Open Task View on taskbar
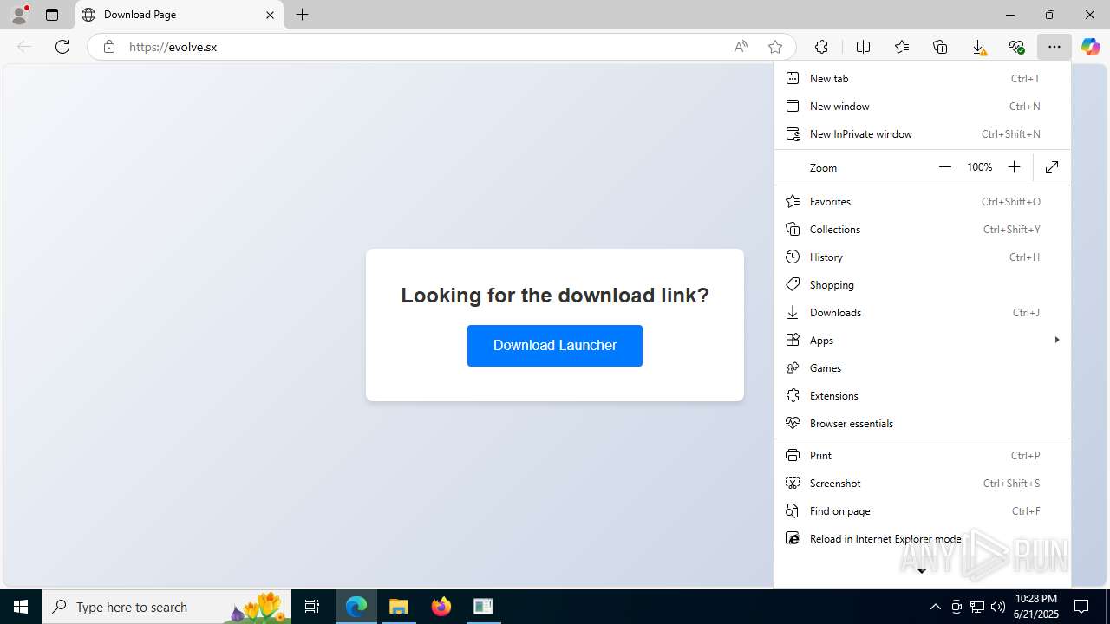Screen dimensions: 1110x624 (312, 607)
